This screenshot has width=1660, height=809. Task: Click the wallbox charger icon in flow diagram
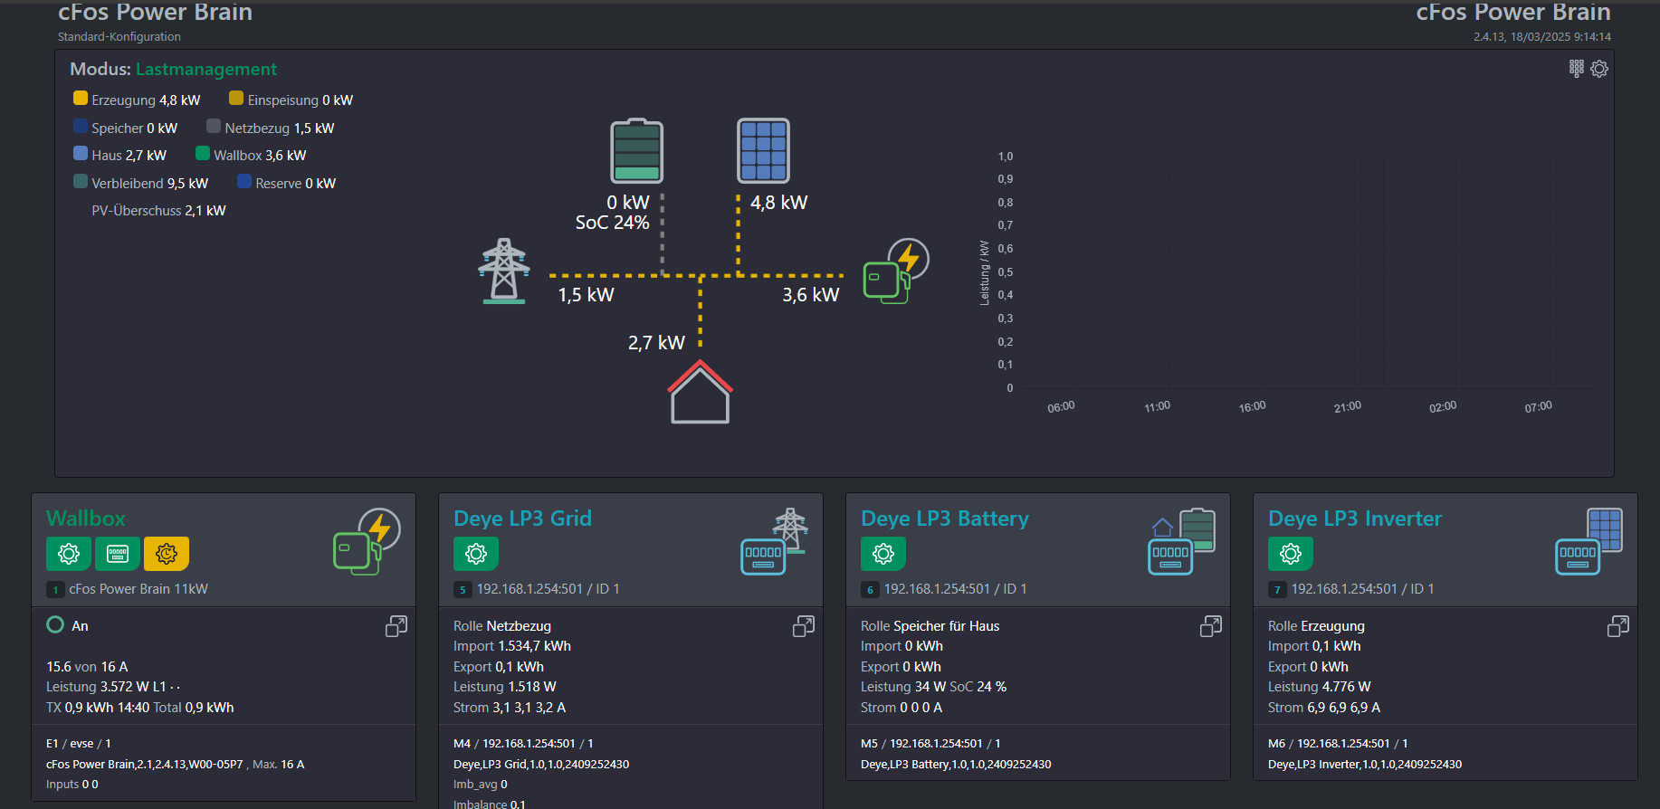click(896, 271)
